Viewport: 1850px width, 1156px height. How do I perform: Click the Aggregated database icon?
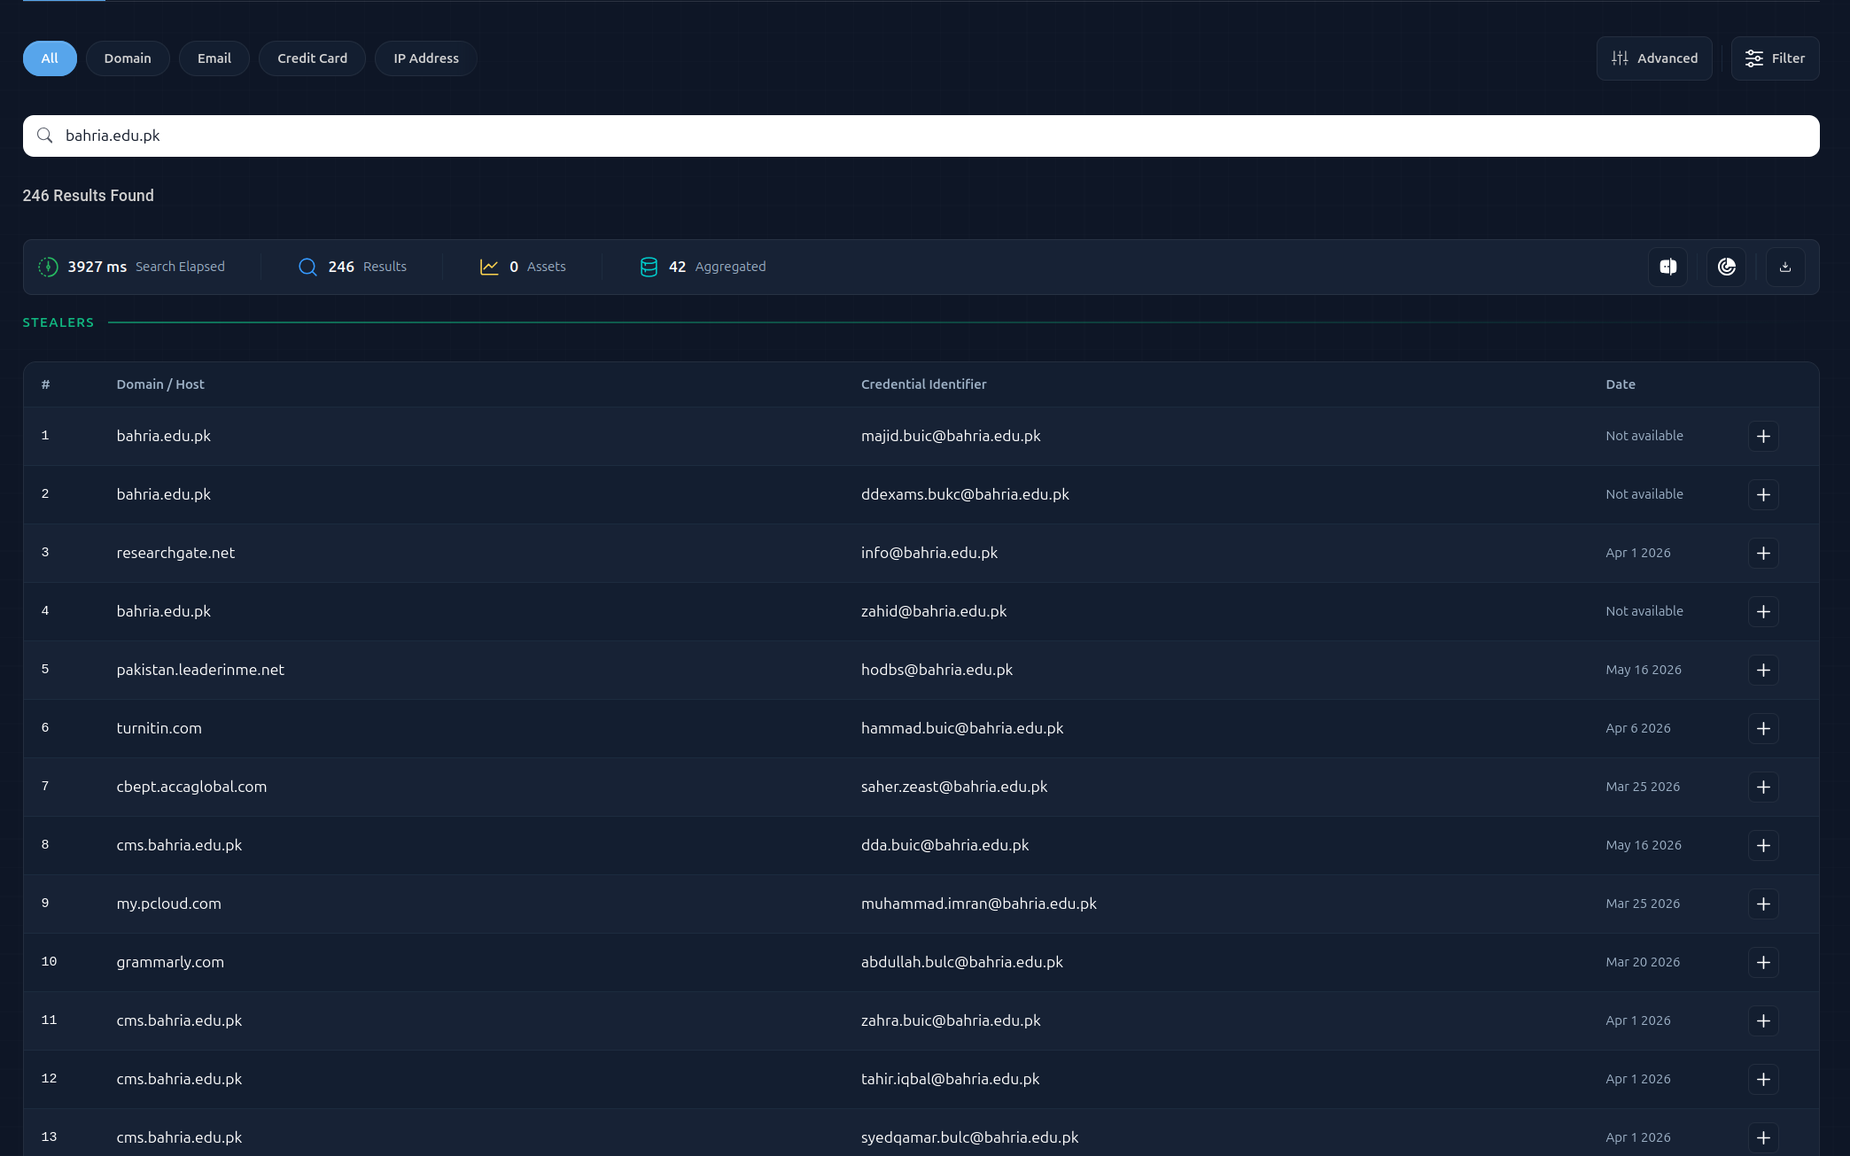tap(649, 267)
